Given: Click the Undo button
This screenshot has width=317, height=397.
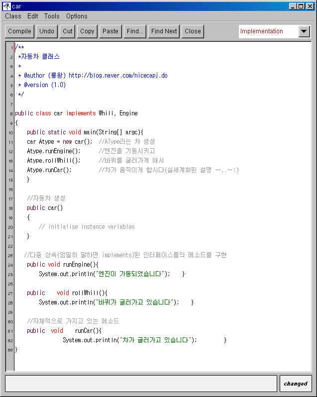Looking at the screenshot, I should 47,31.
